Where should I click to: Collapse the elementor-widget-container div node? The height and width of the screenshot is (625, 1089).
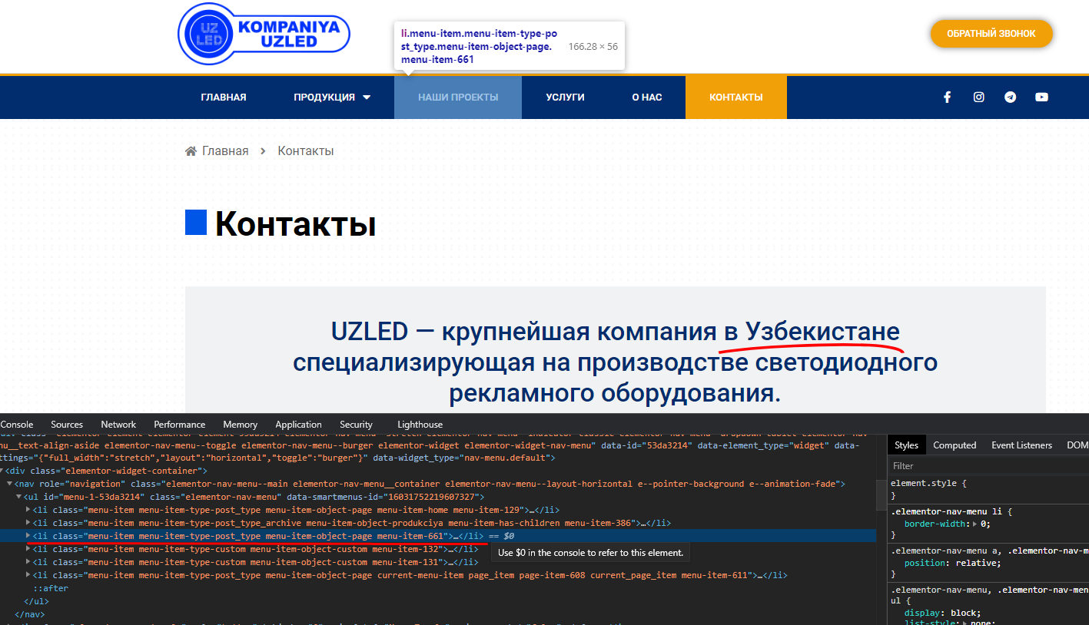point(2,471)
